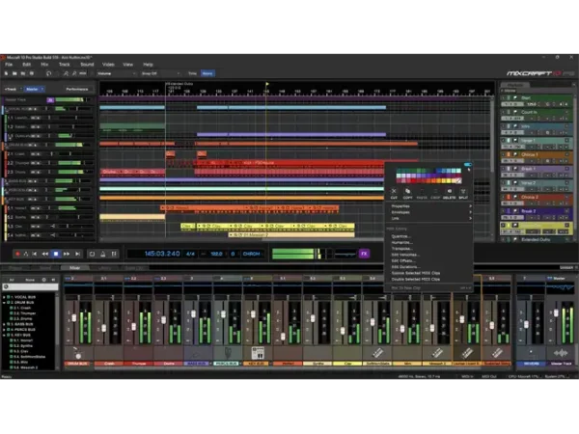579x434 pixels.
Task: Toggle the 3. BASS BUS checkbox in mixer list
Action: tap(8, 324)
